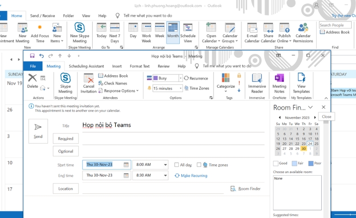The height and width of the screenshot is (218, 356).
Task: Click the Optional attendees button
Action: [x=65, y=151]
